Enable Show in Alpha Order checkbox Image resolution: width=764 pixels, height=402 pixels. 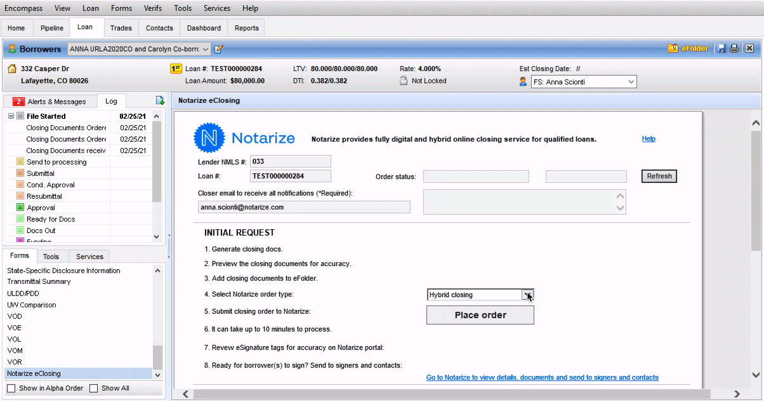[x=11, y=388]
